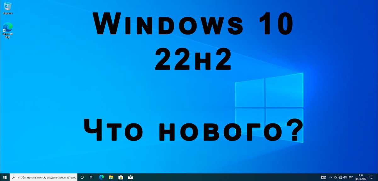Open the Action Center notifications icon
378x181 pixels.
[x=371, y=177]
